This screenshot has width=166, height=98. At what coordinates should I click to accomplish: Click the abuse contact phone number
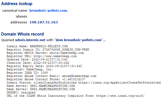(74, 79)
